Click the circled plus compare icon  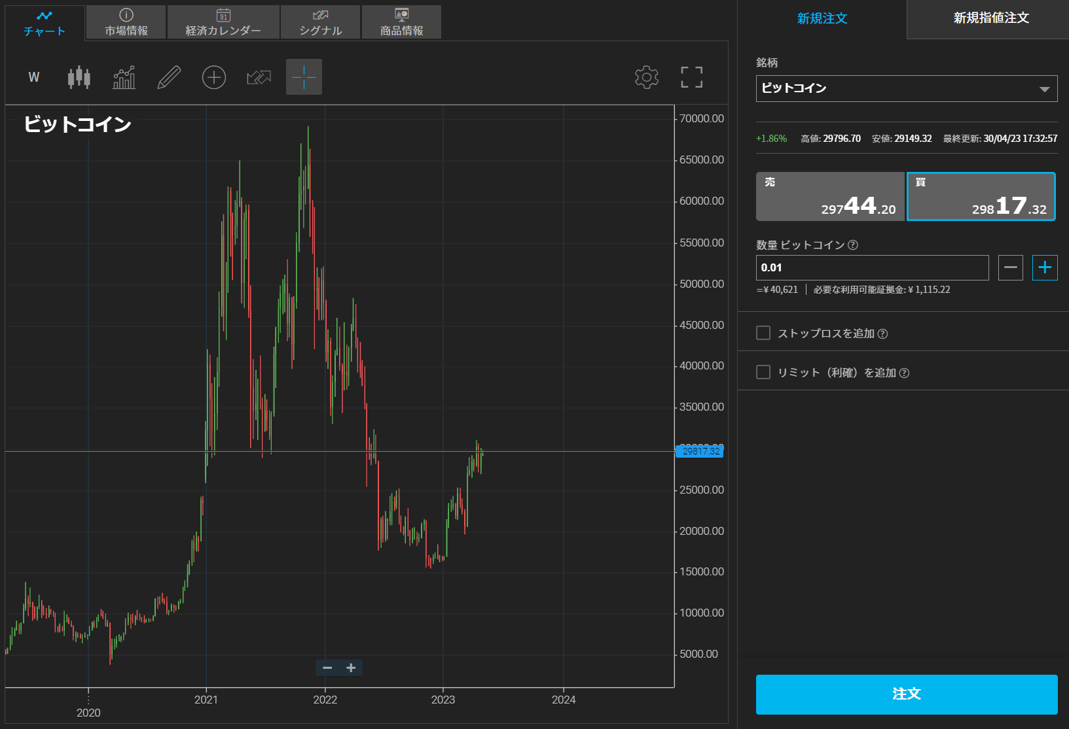214,77
